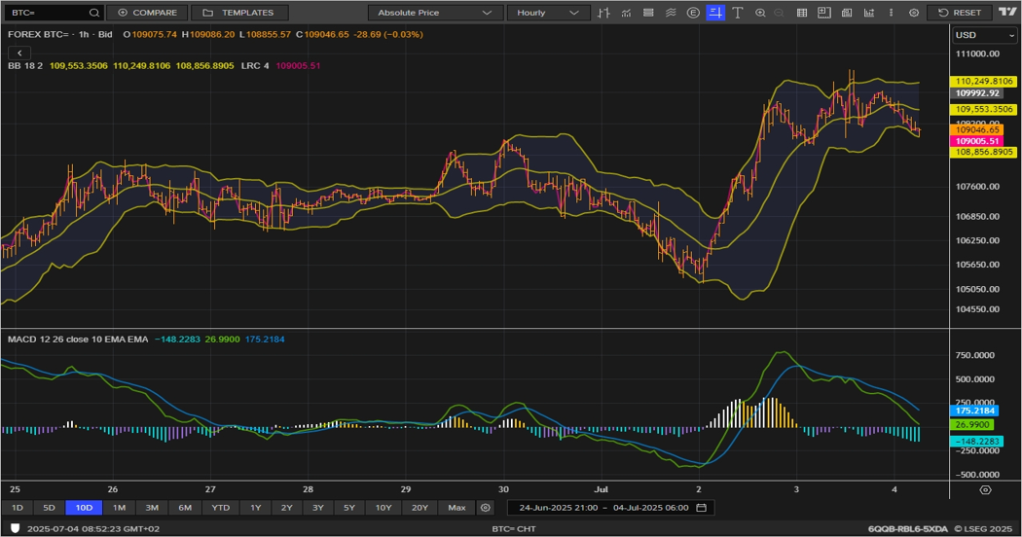
Task: Reset the chart with the RESET button
Action: pos(960,13)
